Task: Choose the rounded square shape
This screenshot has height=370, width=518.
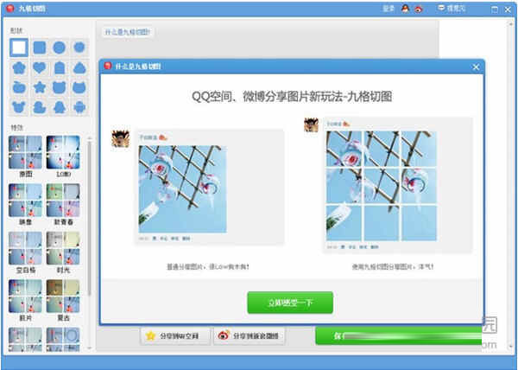Action: point(40,47)
